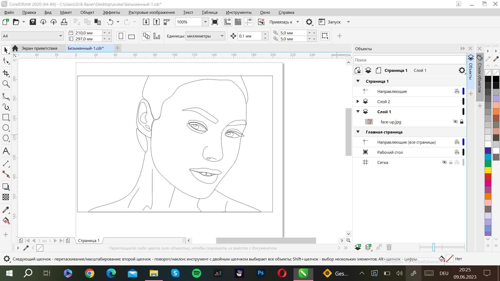
Task: Toggle lock on face-up.jpg object
Action: pos(462,122)
